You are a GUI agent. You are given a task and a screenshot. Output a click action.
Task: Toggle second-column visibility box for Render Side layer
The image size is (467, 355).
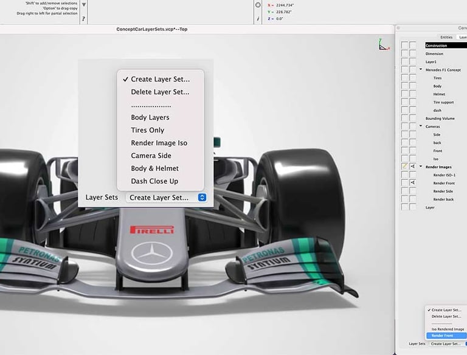coord(413,191)
